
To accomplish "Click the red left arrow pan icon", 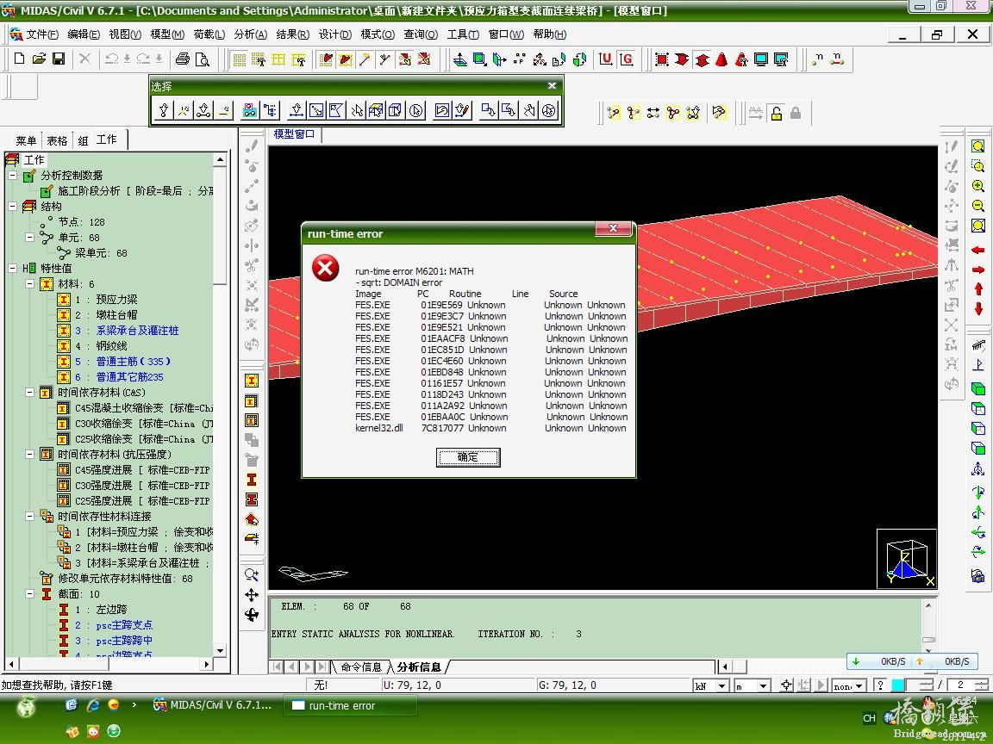I will [x=977, y=251].
